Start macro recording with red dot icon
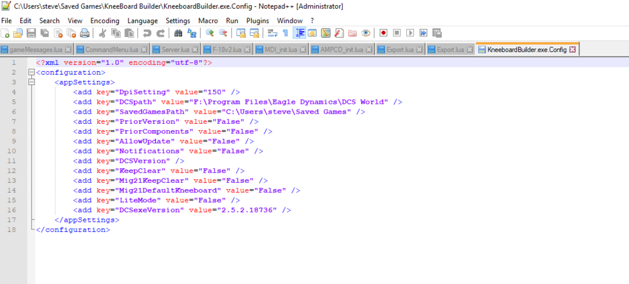Screen dimensions: 629x284 pos(383,33)
